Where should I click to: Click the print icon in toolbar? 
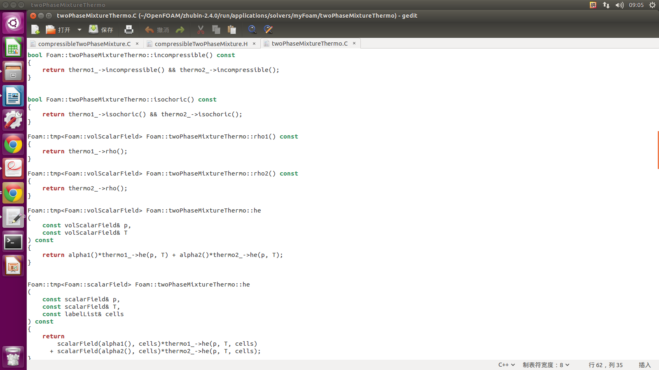point(129,30)
